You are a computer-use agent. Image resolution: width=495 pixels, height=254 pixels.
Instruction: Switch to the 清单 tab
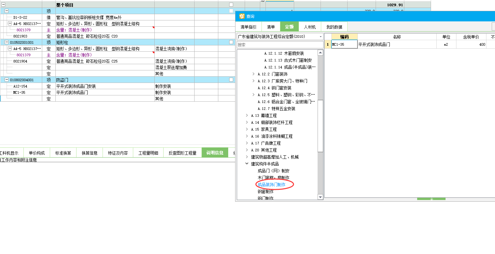(x=271, y=27)
